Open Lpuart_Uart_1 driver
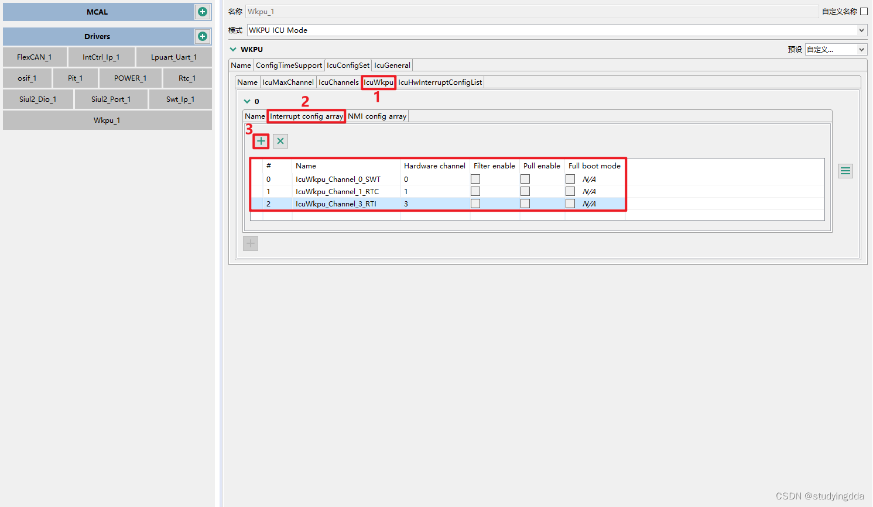 (x=174, y=57)
